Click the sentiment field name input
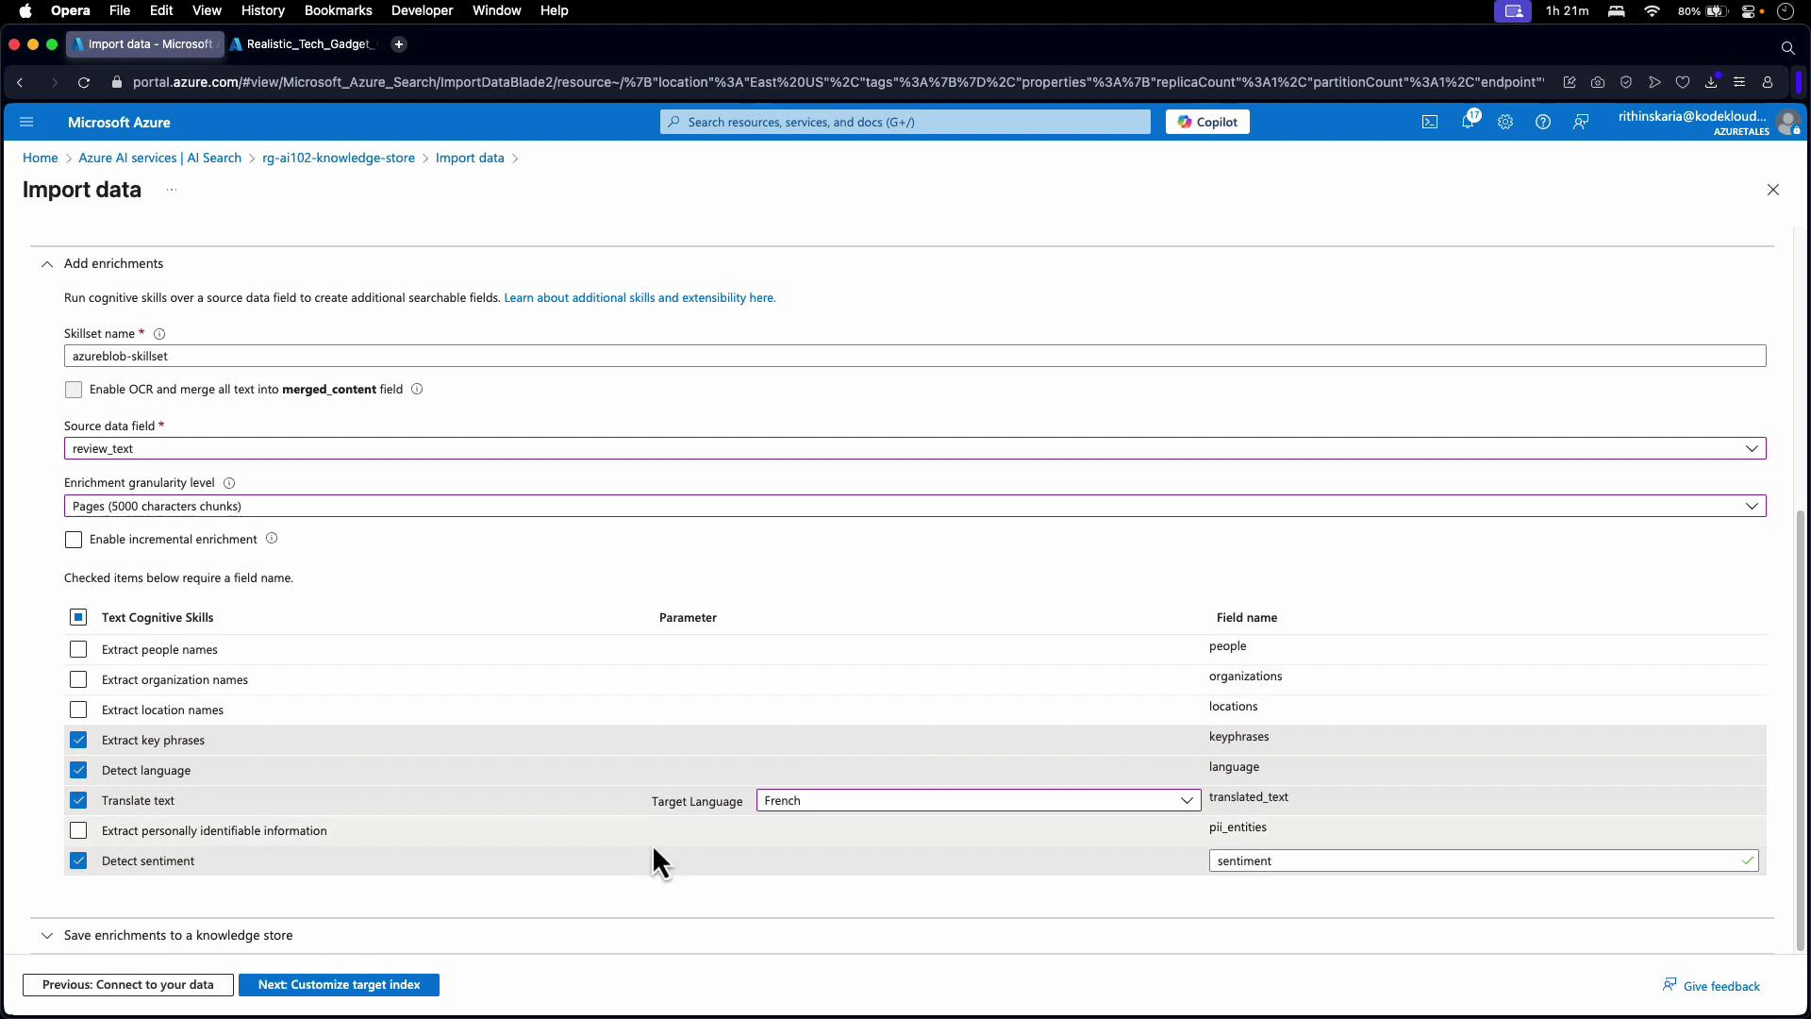 point(1481,860)
